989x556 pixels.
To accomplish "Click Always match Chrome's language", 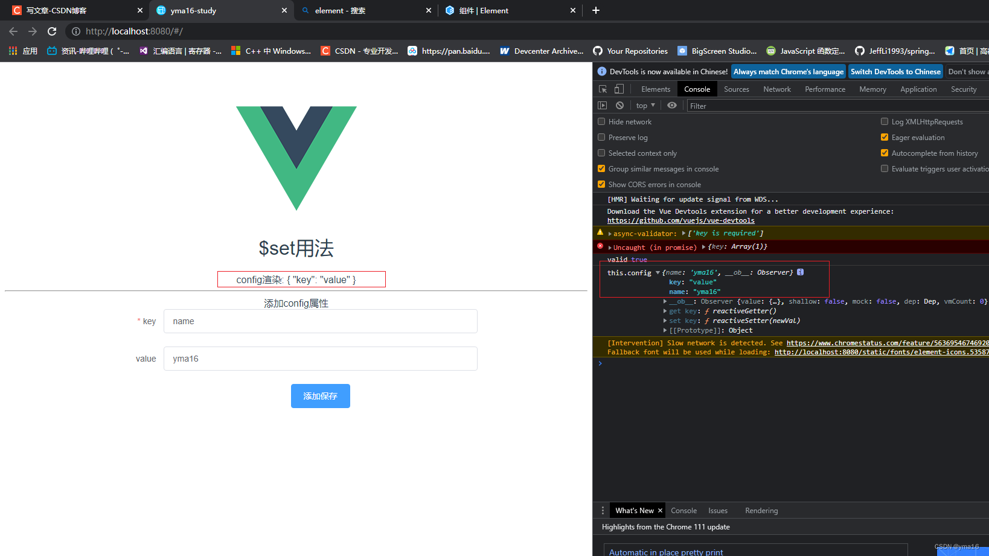I will 789,71.
